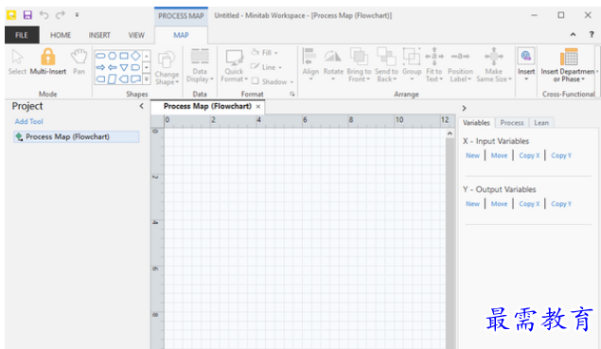Close the Process Map (Flowchart) document tab
The image size is (601, 349).
point(258,107)
